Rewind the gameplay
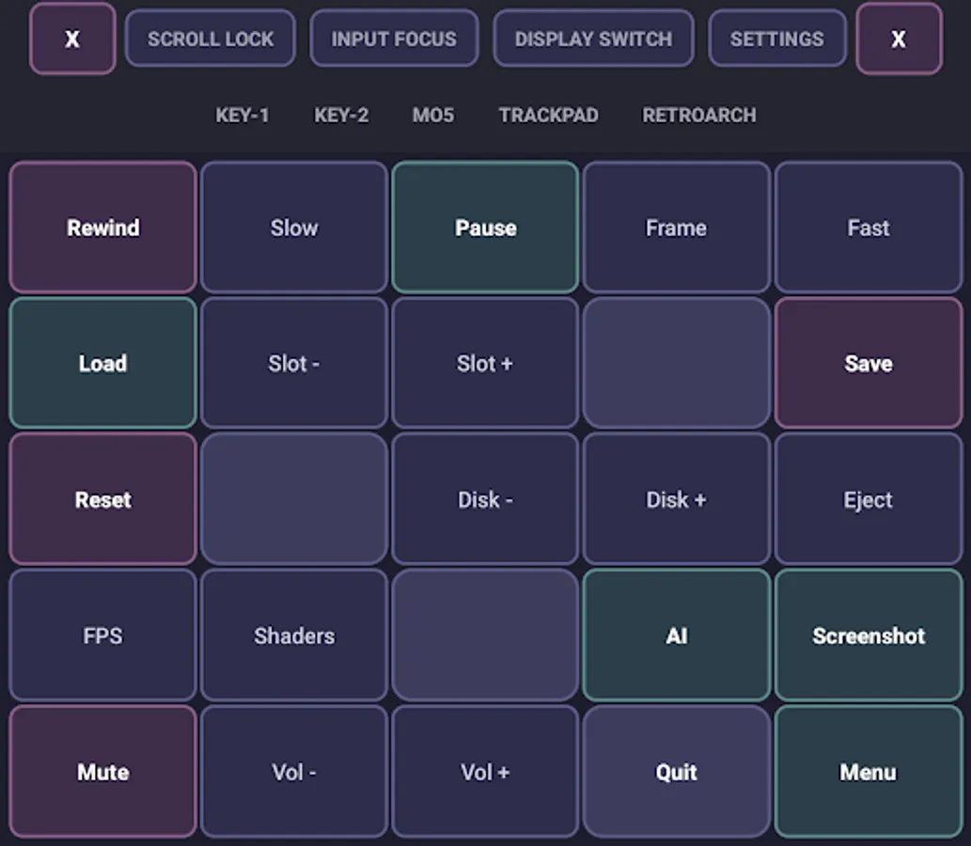Screen dimensions: 971x846 (x=102, y=227)
